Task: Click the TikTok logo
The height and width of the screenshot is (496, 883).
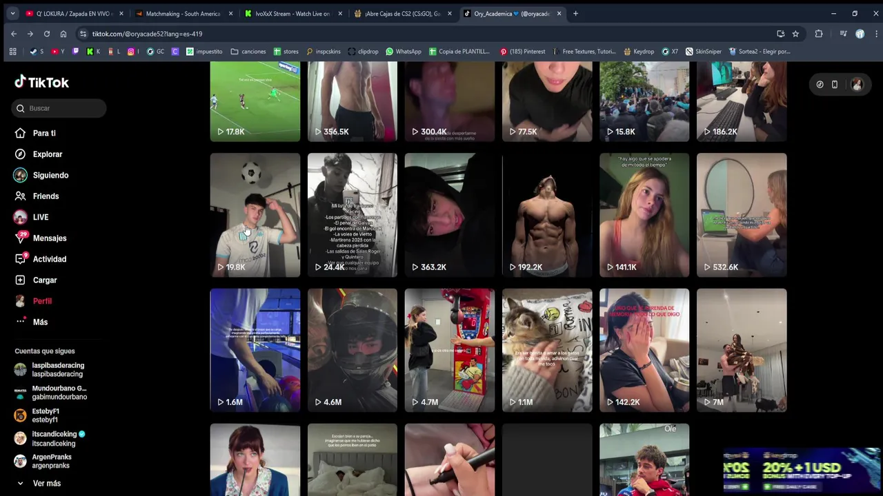Action: tap(42, 82)
